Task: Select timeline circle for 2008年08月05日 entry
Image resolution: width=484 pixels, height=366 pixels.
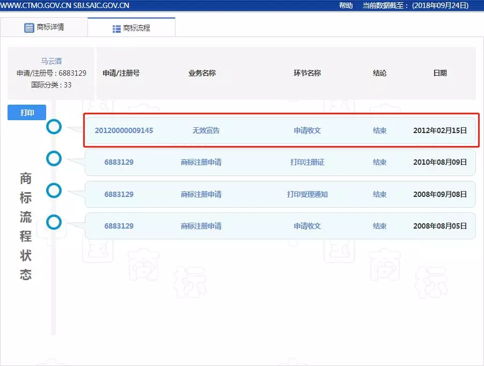Action: click(54, 222)
